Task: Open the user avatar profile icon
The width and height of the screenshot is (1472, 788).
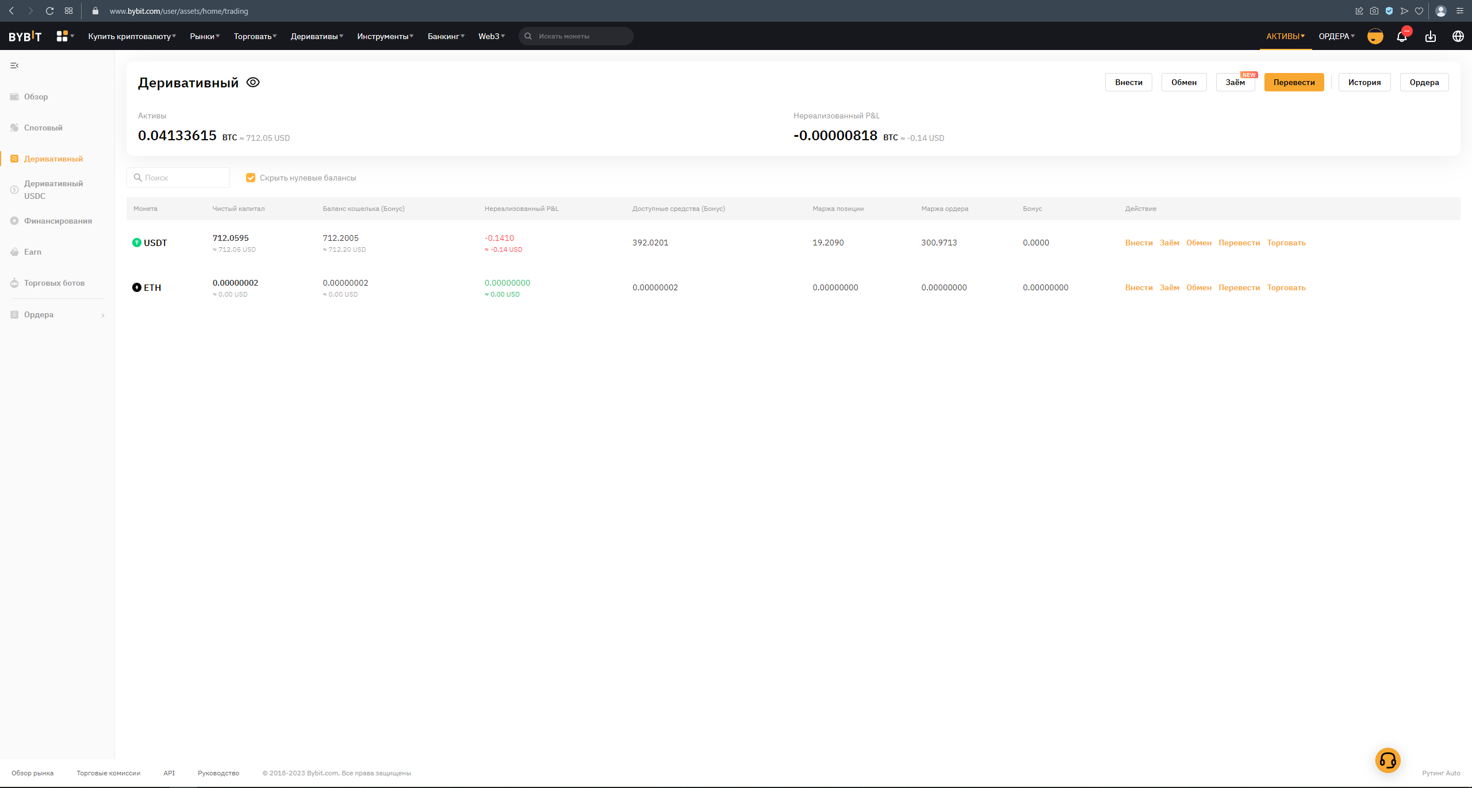Action: tap(1375, 36)
